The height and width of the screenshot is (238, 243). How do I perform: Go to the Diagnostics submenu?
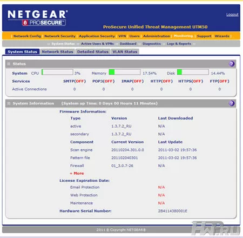pyautogui.click(x=152, y=44)
